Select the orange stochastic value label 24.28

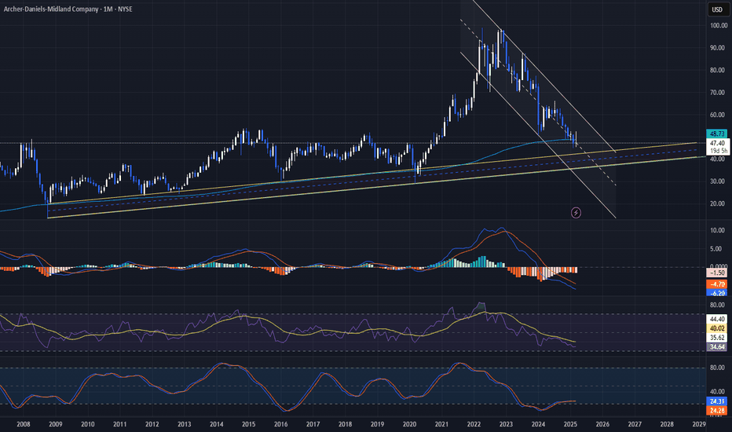[717, 411]
